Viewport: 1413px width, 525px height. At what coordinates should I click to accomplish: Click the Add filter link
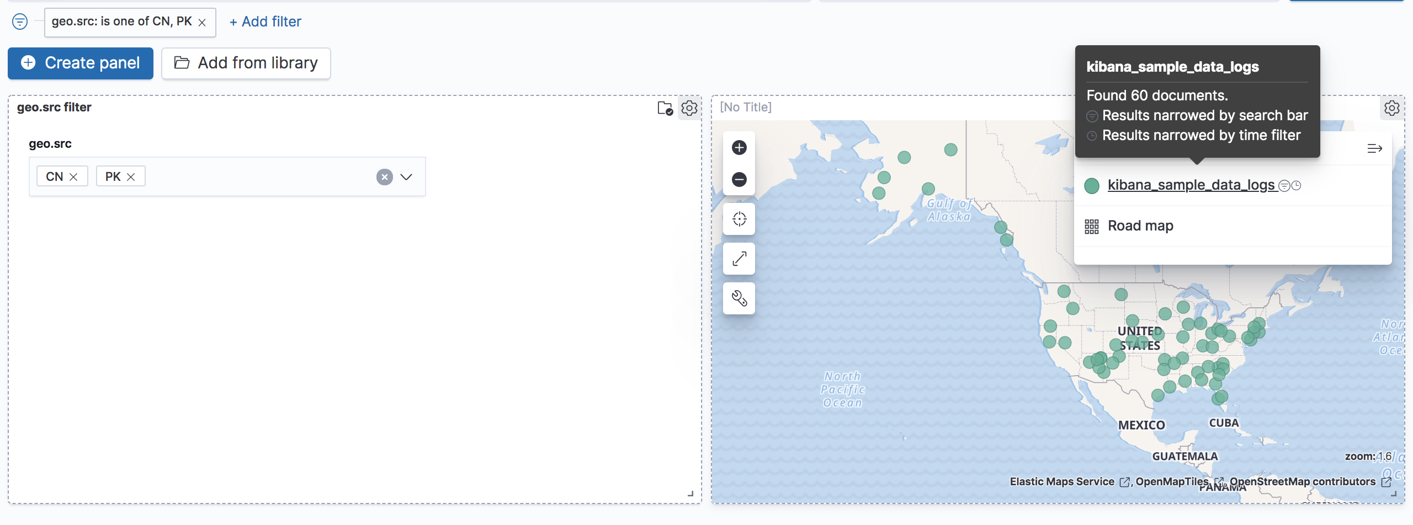(265, 22)
